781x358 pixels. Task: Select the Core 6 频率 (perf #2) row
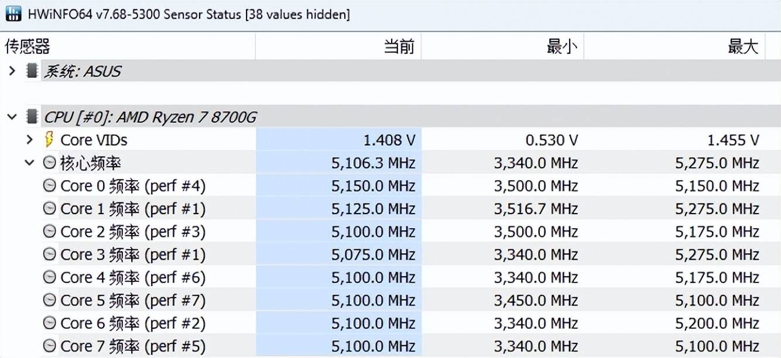click(x=133, y=323)
